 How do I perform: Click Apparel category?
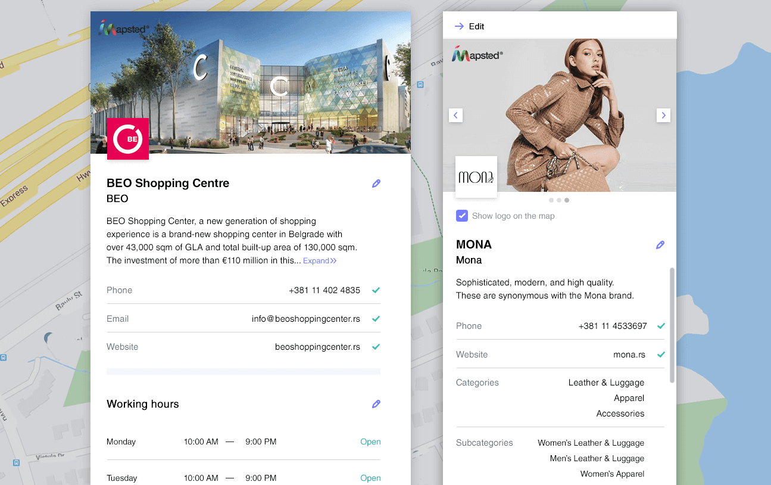click(629, 398)
